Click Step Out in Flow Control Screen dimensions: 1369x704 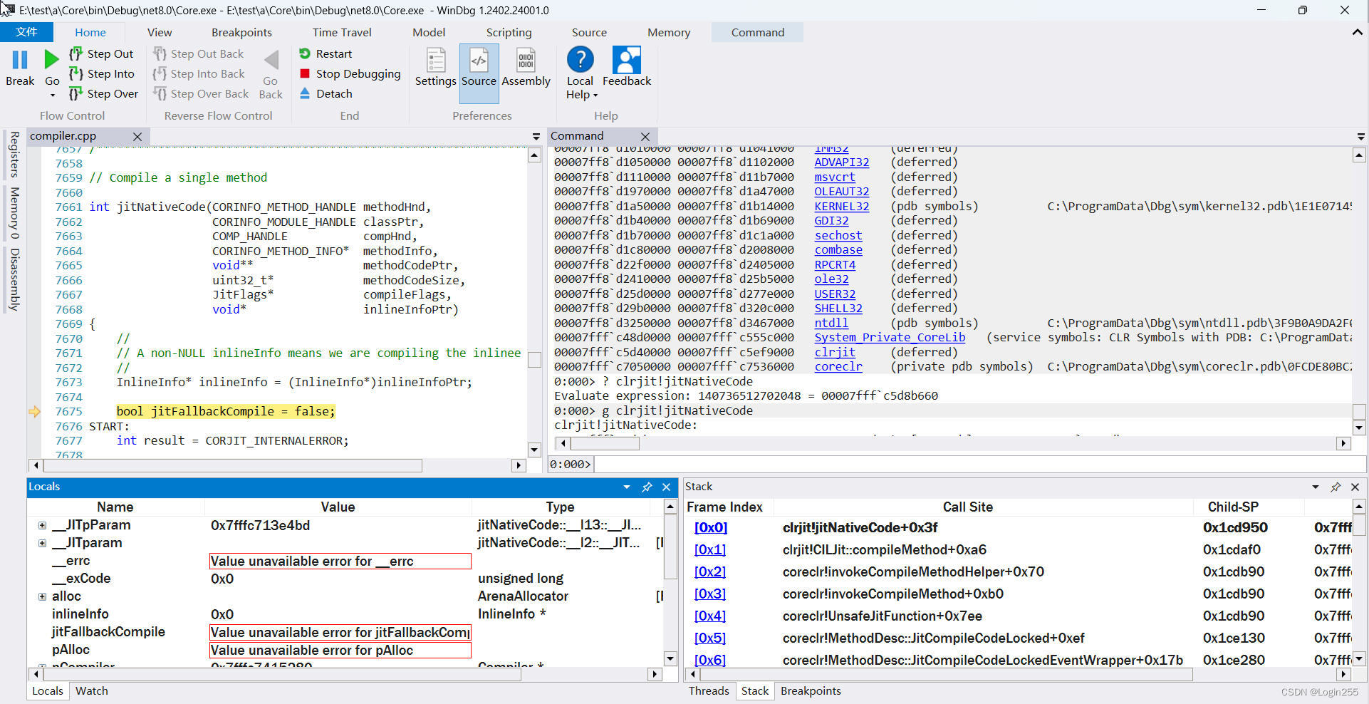(101, 53)
